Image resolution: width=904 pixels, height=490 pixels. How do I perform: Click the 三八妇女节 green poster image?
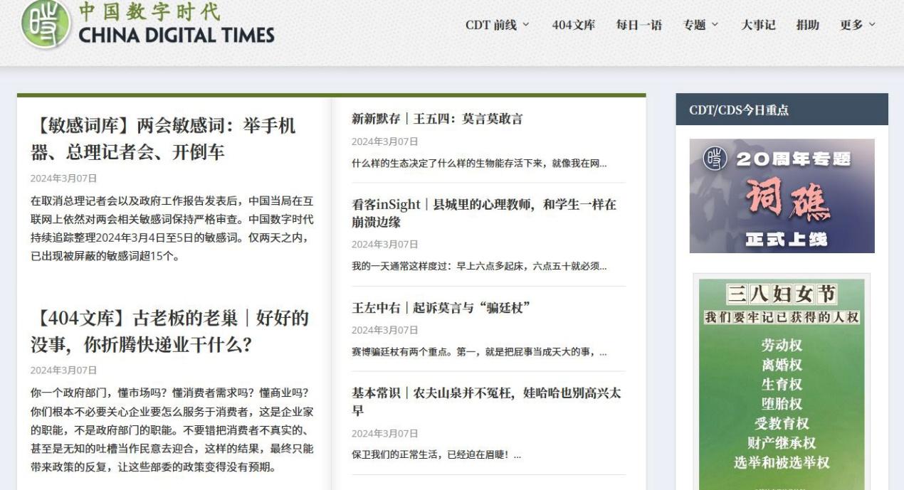pos(782,383)
